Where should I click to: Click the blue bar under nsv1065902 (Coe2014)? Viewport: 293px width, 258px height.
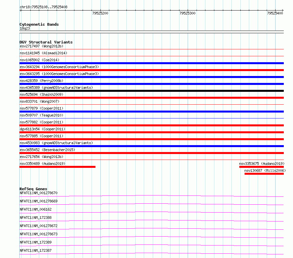pyautogui.click(x=151, y=63)
